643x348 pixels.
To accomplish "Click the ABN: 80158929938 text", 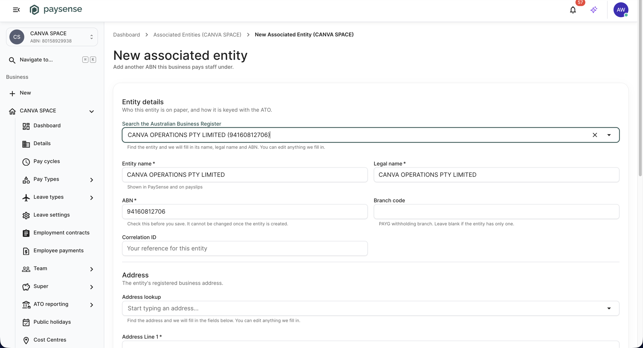I will coord(51,41).
